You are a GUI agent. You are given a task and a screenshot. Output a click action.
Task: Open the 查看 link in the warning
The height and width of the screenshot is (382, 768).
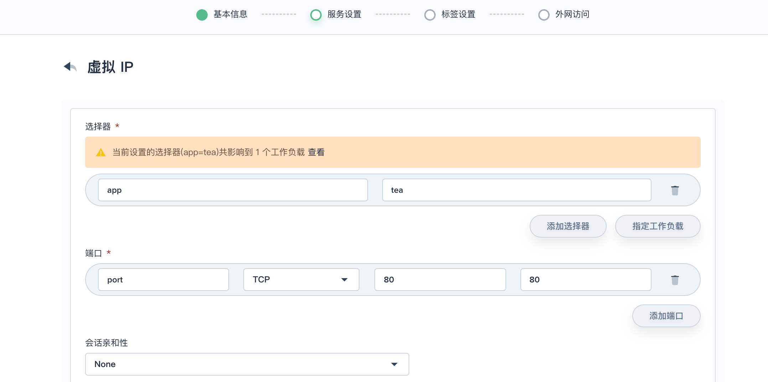click(316, 152)
